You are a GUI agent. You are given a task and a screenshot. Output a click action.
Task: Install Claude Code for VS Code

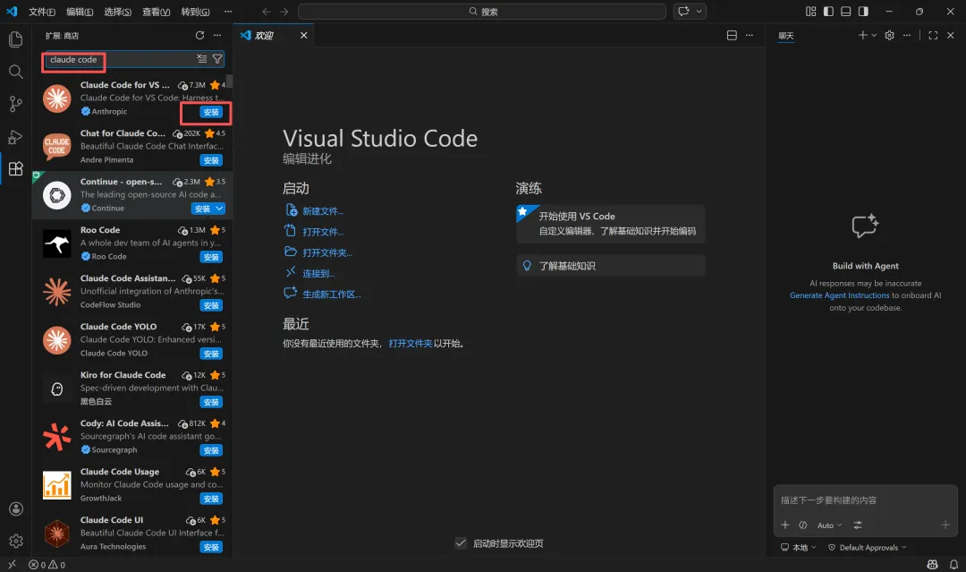211,112
